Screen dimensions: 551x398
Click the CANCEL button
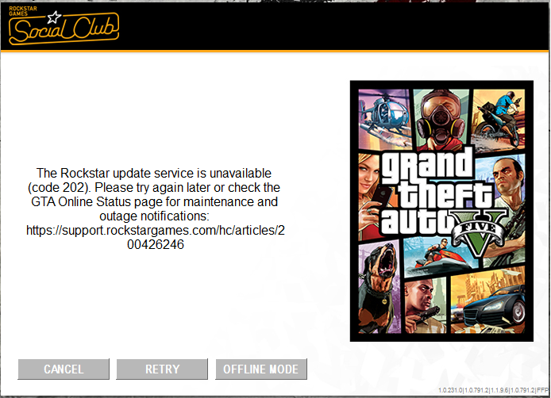(x=64, y=369)
